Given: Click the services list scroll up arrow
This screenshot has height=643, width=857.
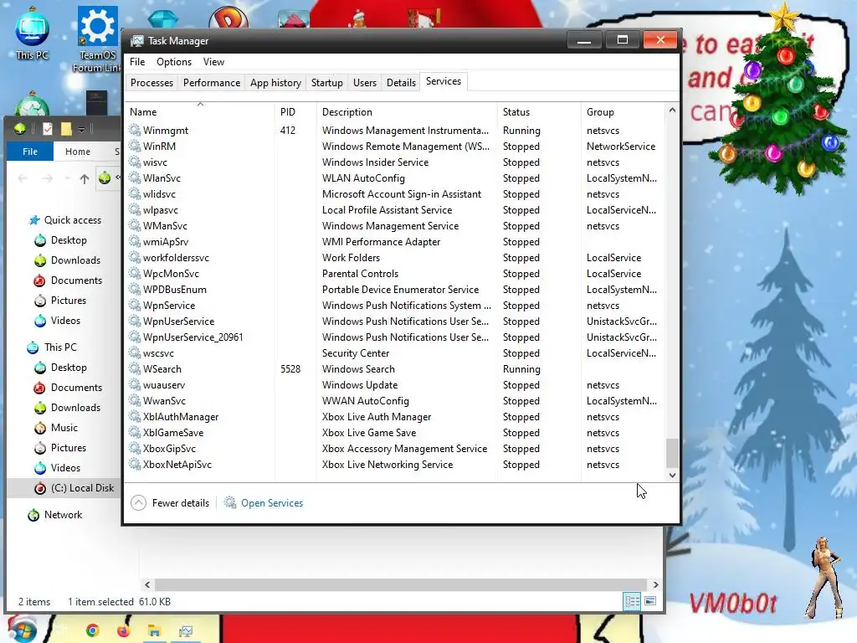Looking at the screenshot, I should 672,110.
